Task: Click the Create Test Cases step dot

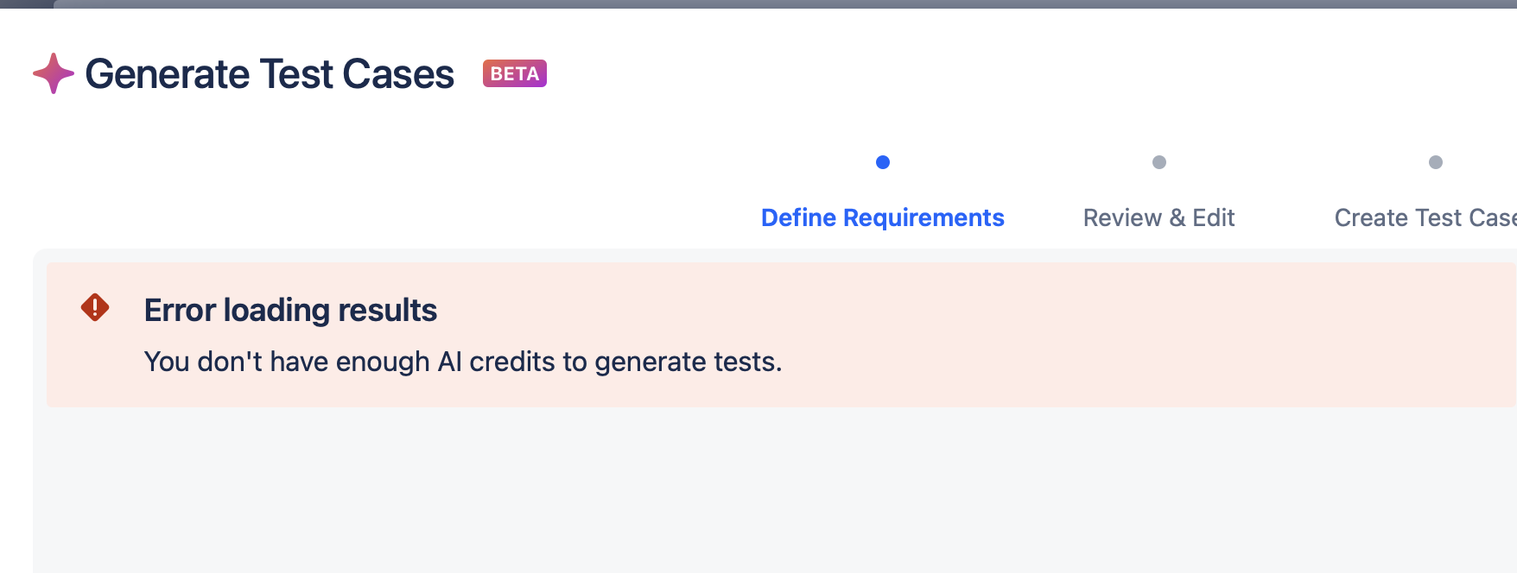Action: click(x=1436, y=162)
